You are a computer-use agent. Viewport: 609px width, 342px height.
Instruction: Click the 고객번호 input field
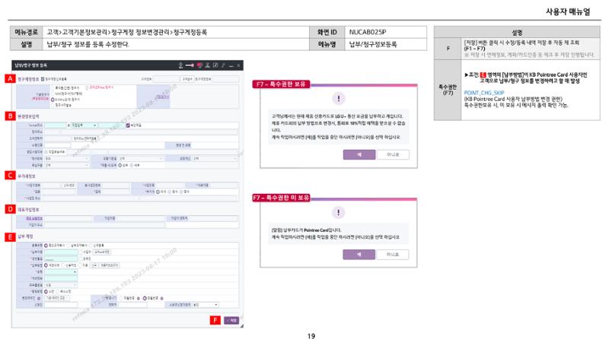pyautogui.click(x=166, y=79)
